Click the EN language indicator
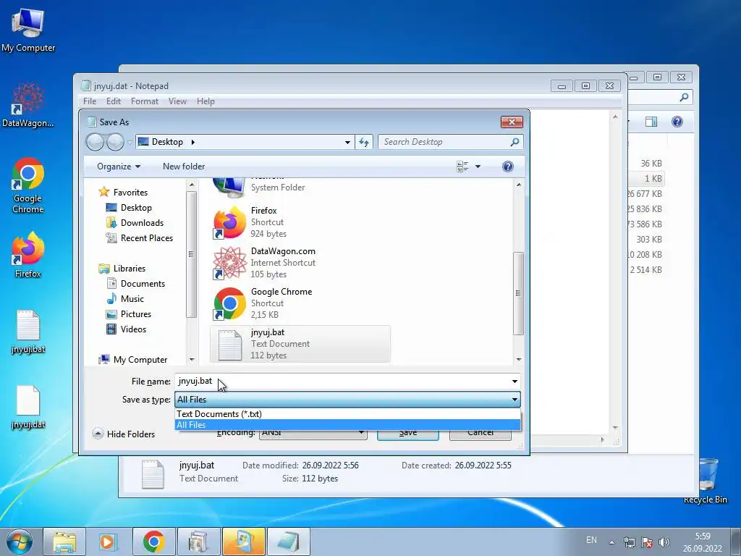Viewport: 741px width, 556px height. coord(591,540)
